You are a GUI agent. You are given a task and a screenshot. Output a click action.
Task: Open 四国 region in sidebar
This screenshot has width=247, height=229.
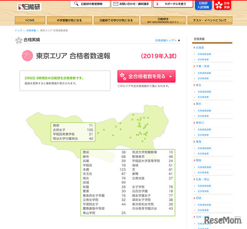tap(198, 198)
